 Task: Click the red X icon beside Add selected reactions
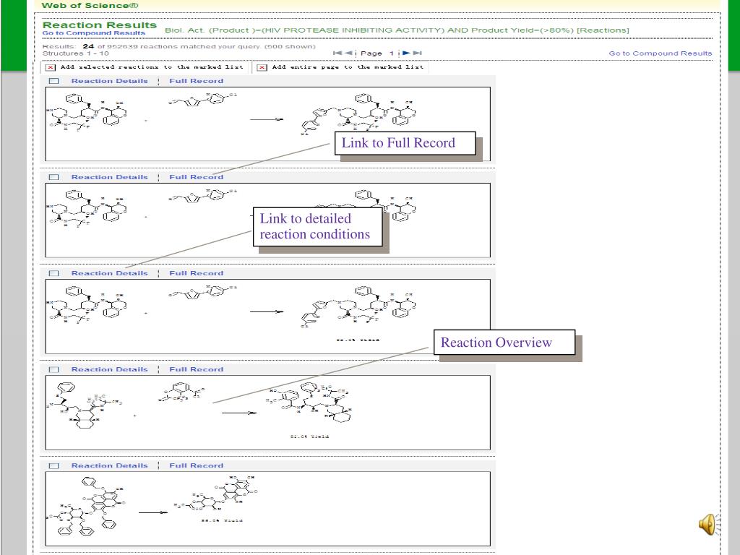[50, 67]
